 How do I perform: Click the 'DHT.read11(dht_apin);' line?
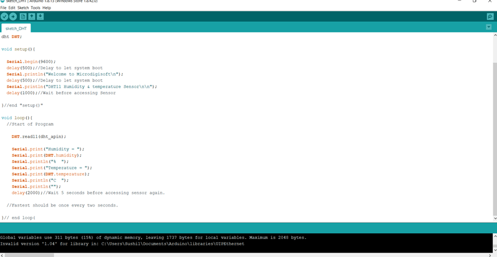click(39, 137)
